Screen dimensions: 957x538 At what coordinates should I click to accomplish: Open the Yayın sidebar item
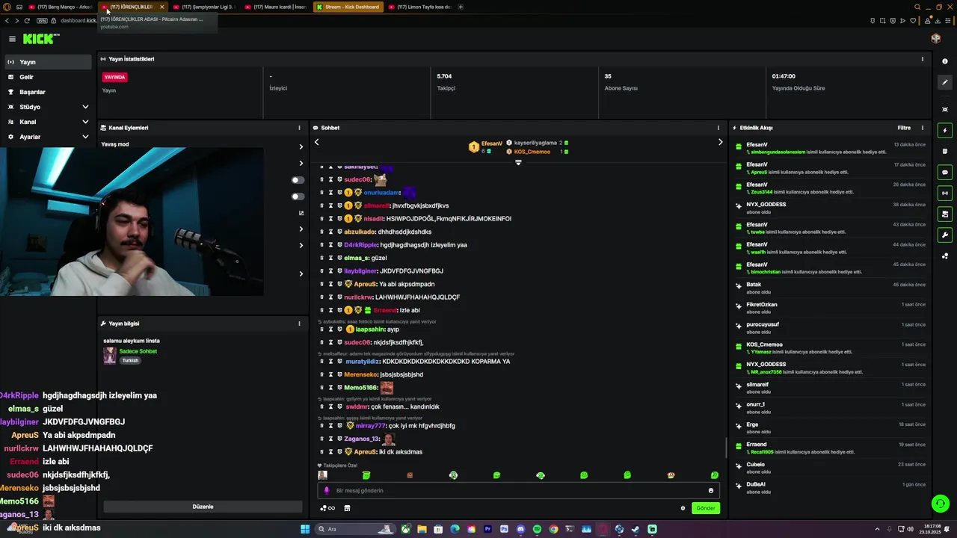click(x=49, y=62)
